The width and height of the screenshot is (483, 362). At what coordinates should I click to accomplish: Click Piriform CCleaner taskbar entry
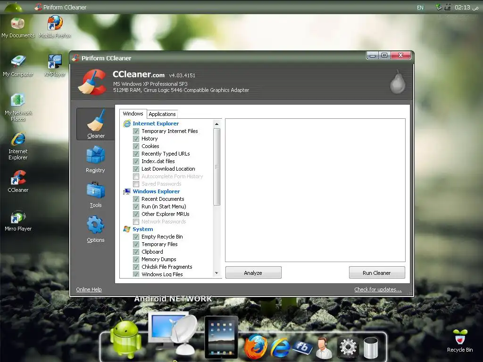click(x=60, y=7)
